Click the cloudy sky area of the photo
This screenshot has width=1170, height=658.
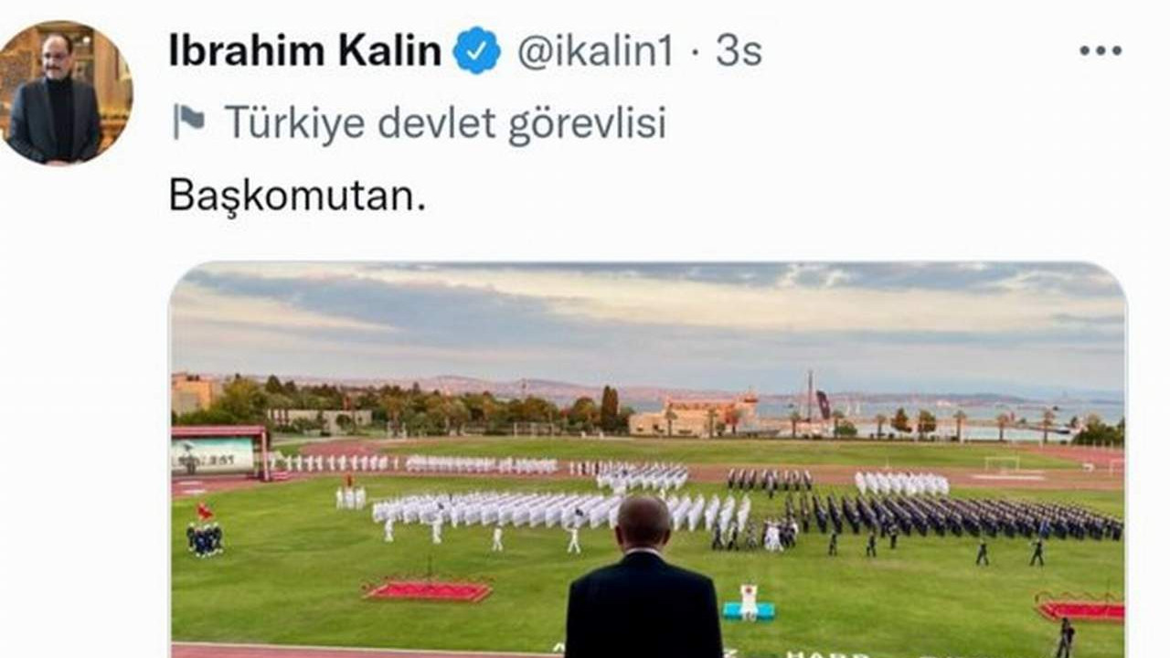(x=648, y=320)
